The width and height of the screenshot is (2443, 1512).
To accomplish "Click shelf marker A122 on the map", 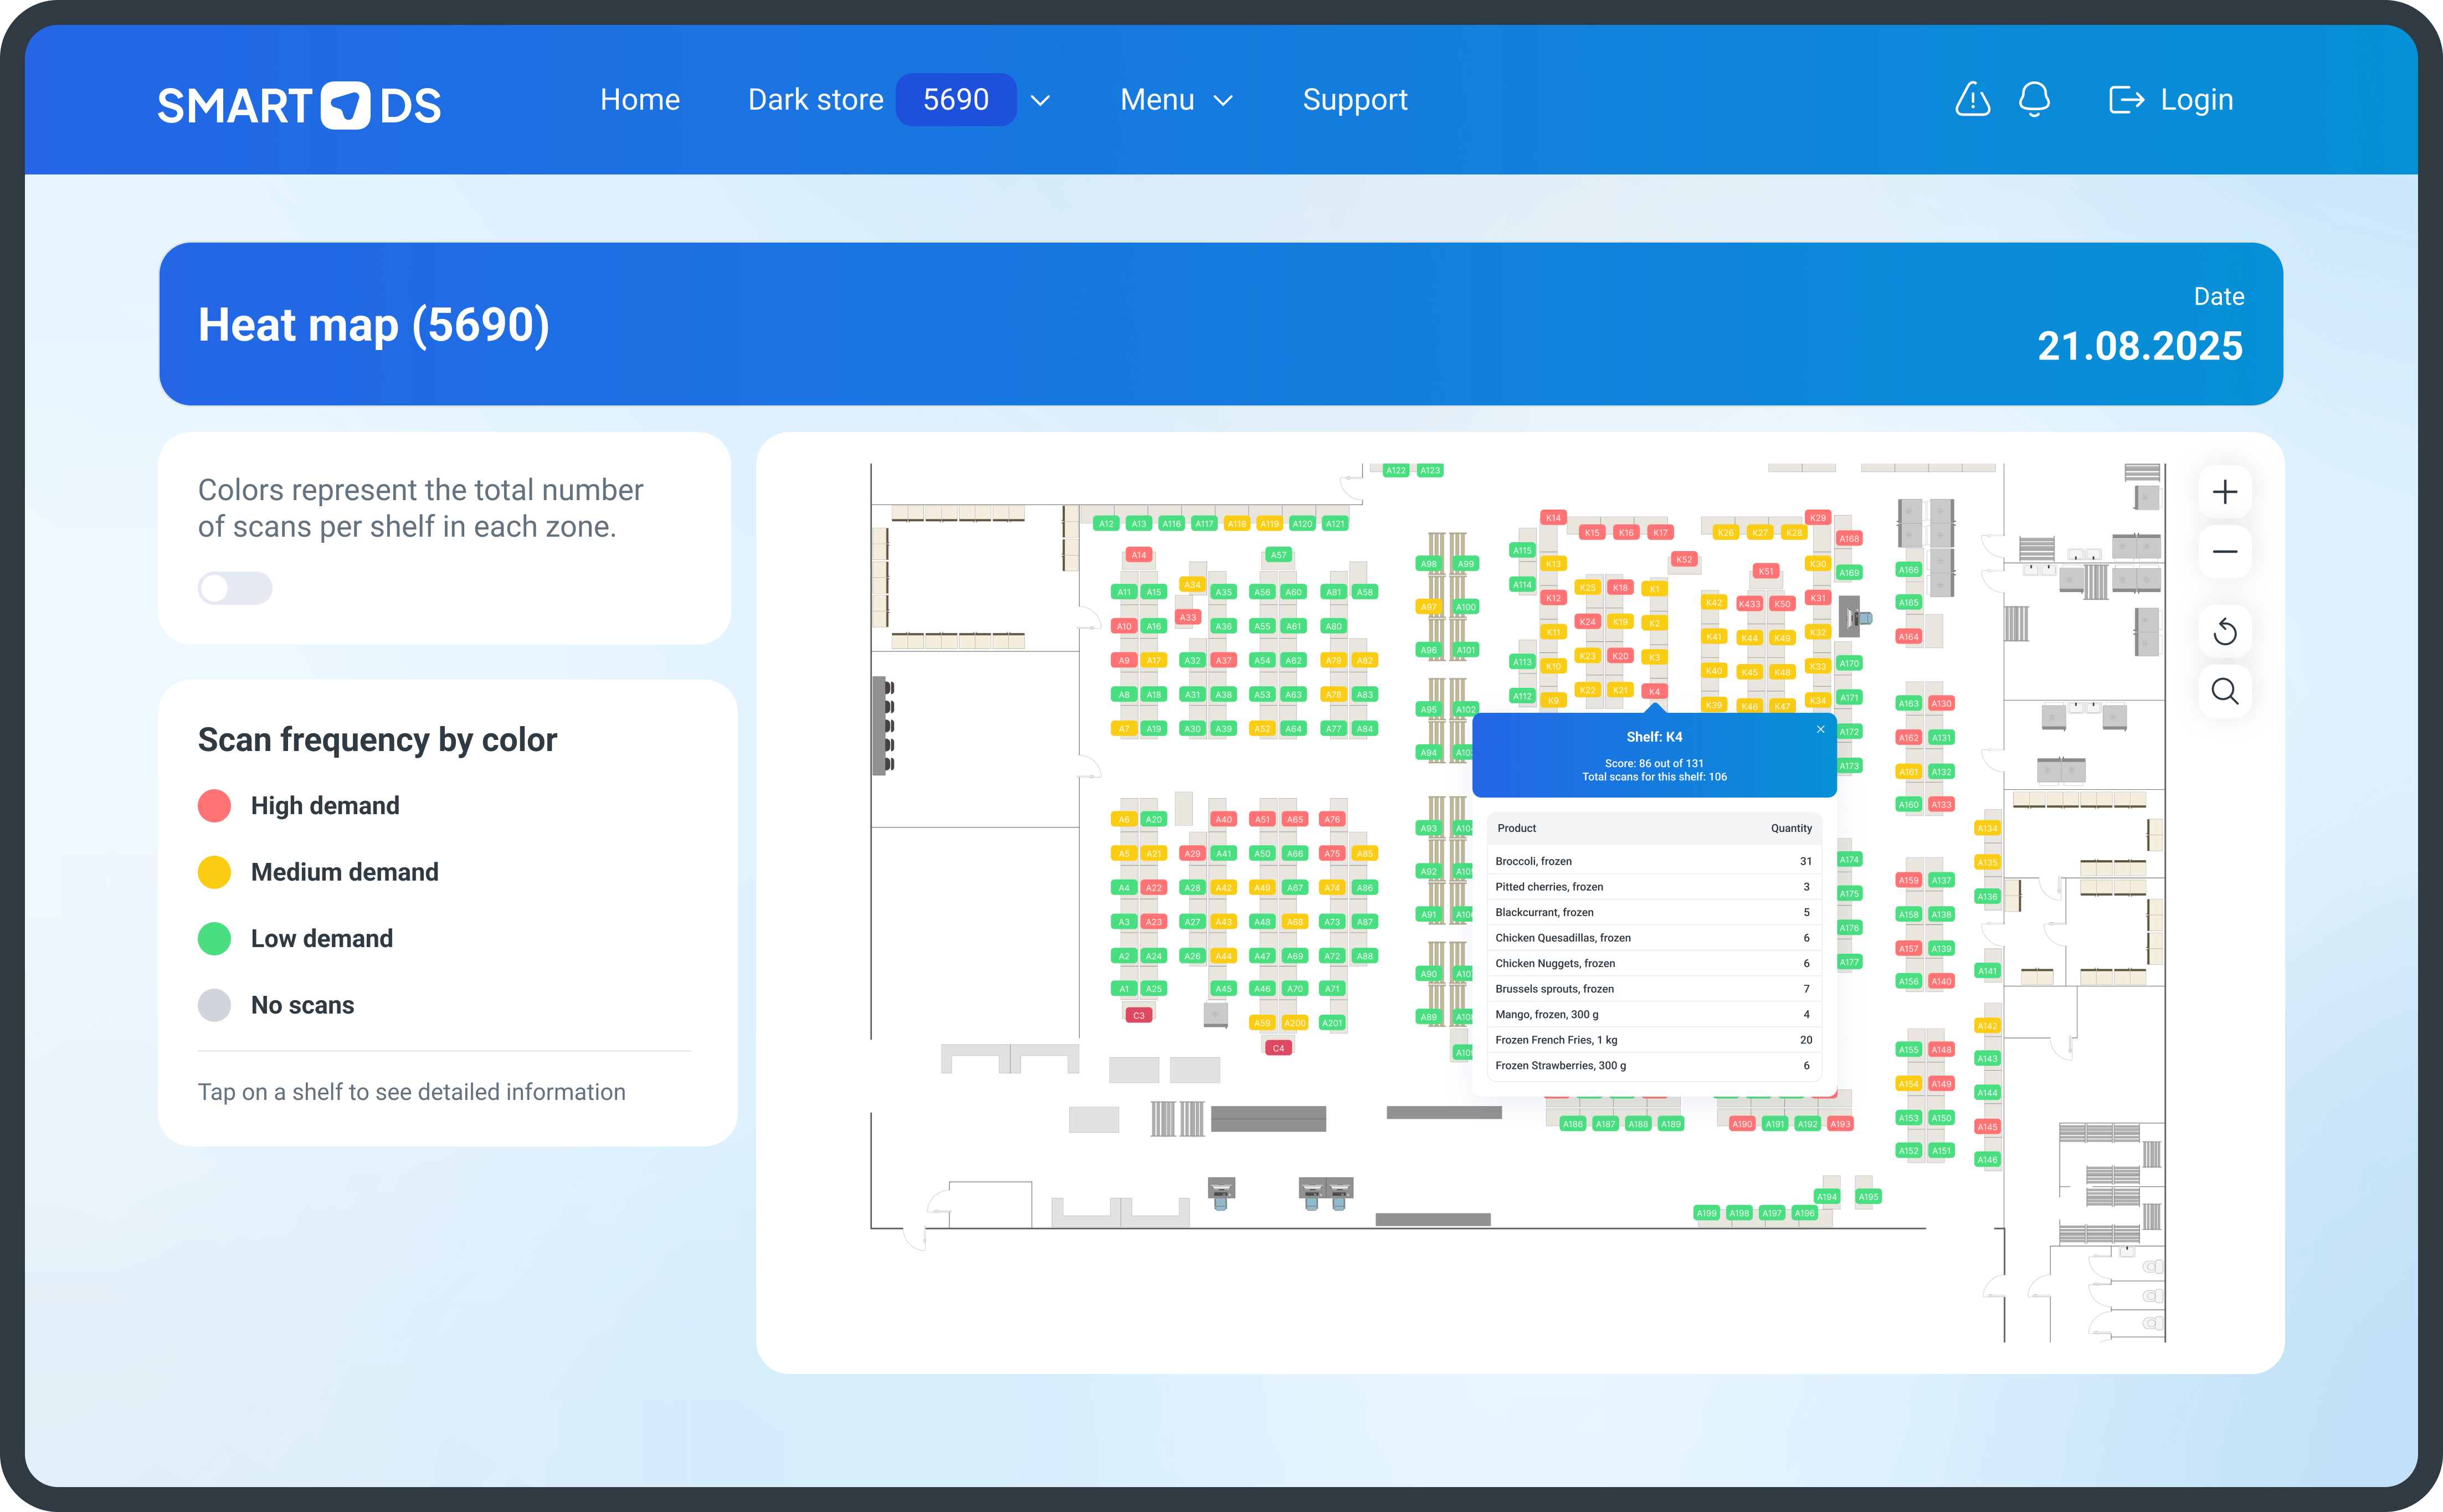I will tap(1395, 470).
